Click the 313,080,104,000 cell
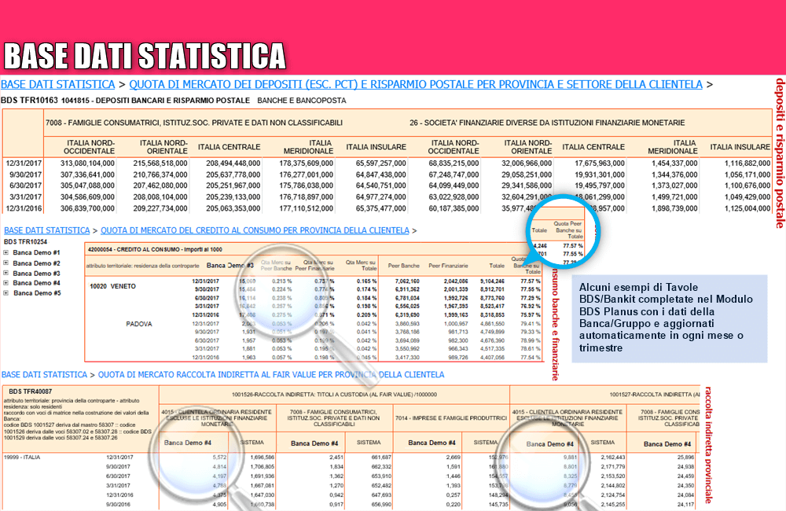 point(87,163)
